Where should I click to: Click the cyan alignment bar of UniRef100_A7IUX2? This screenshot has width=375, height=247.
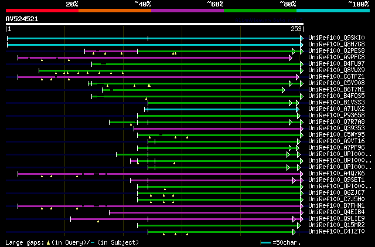pyautogui.click(x=221, y=110)
